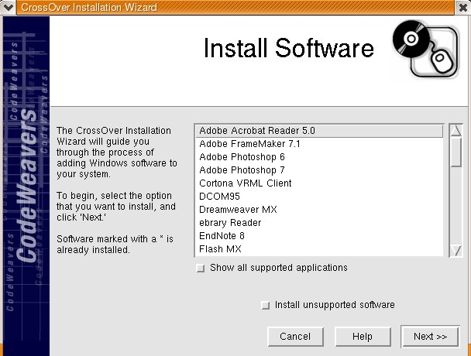The image size is (471, 356).
Task: Click the CodeWeavers logo in the sidebar
Action: (27, 186)
